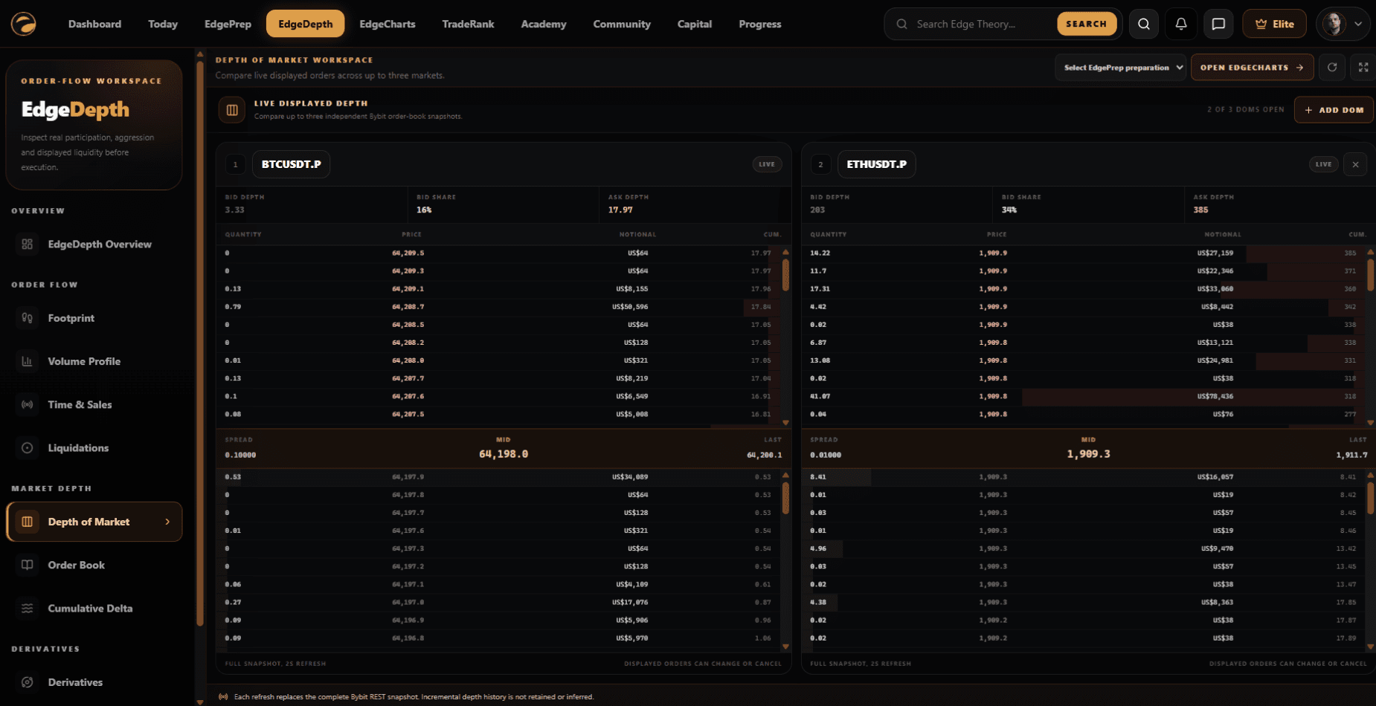Expand the Select EdgePrep preparation dropdown
Screen dimensions: 1376x706
[x=1120, y=68]
